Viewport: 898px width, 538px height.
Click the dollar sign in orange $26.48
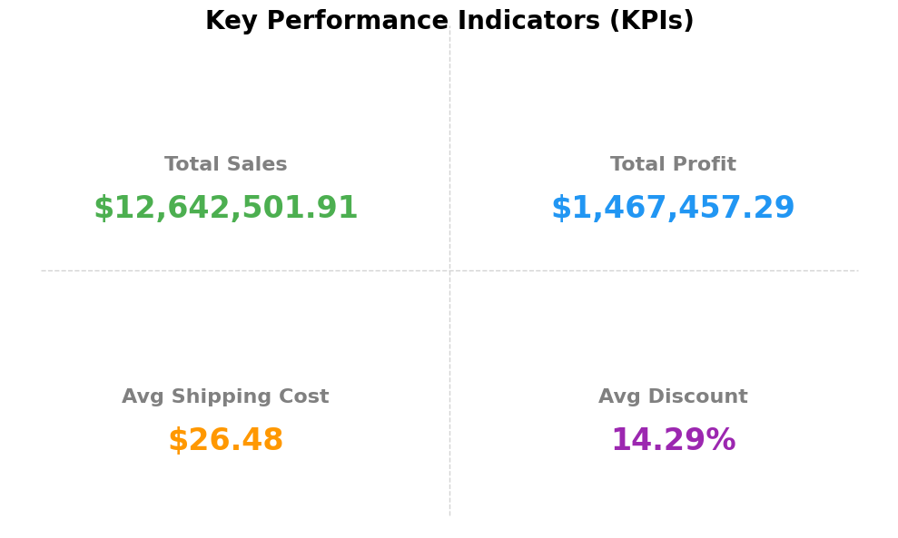click(x=178, y=441)
